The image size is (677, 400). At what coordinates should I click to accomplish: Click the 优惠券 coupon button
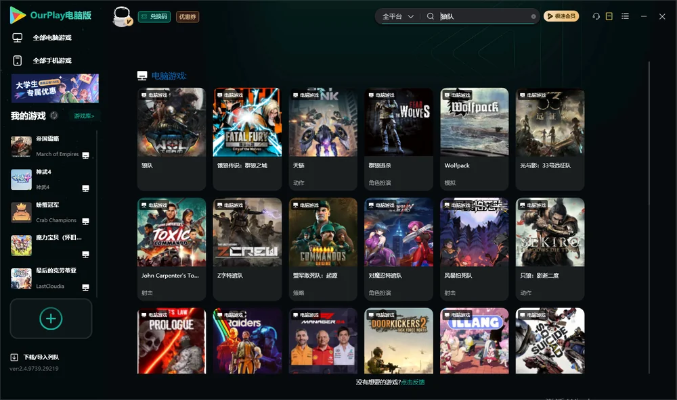188,16
